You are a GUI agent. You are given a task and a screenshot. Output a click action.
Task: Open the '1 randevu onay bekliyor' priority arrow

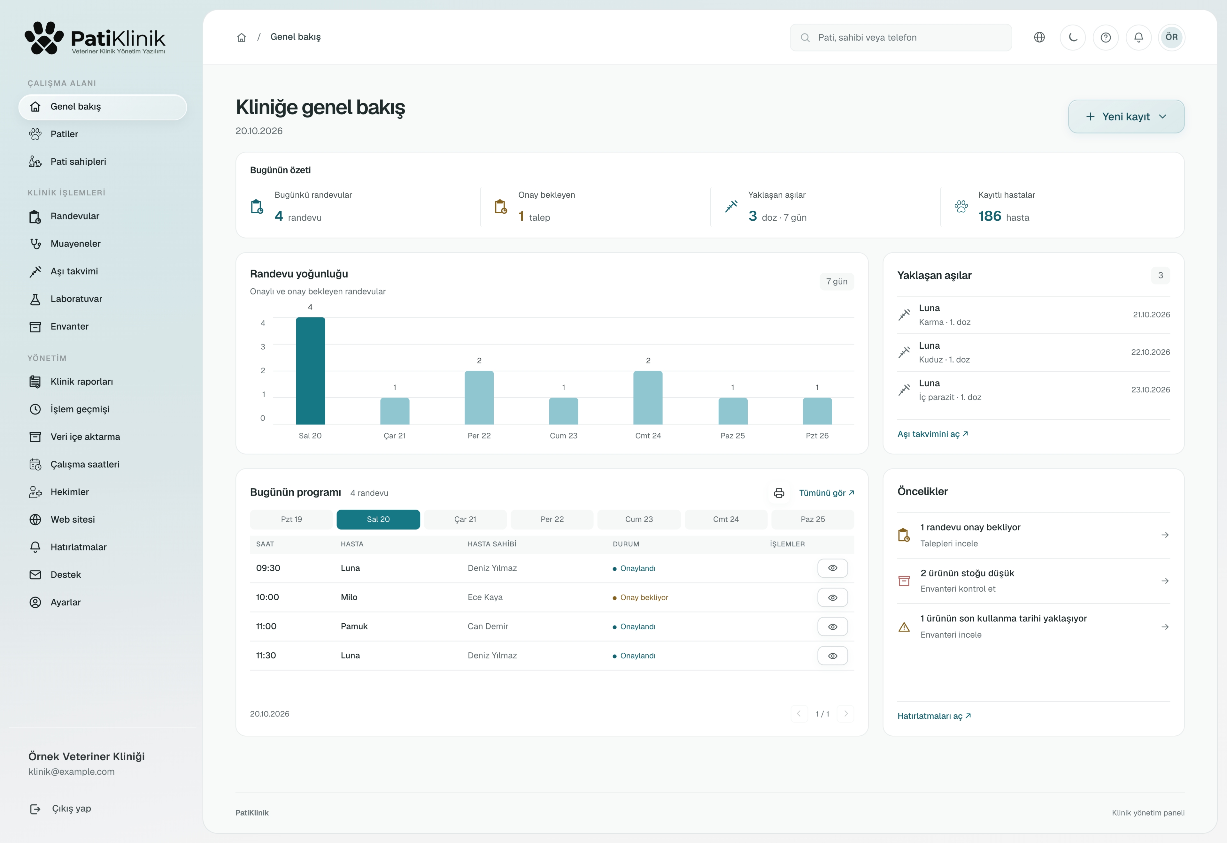1165,535
